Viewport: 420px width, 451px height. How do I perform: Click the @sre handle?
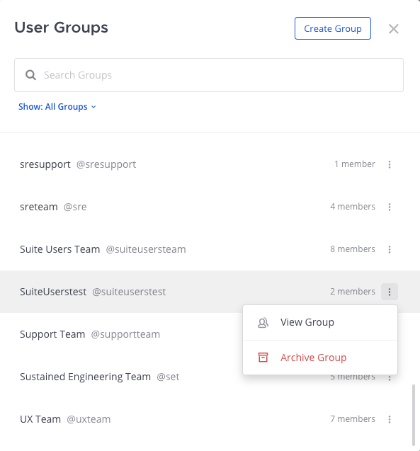pos(75,207)
